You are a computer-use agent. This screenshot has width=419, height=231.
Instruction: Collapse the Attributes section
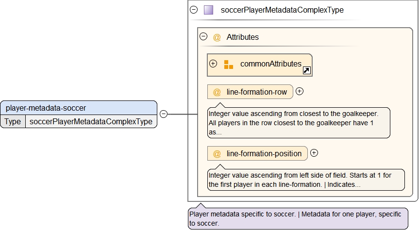pos(203,36)
